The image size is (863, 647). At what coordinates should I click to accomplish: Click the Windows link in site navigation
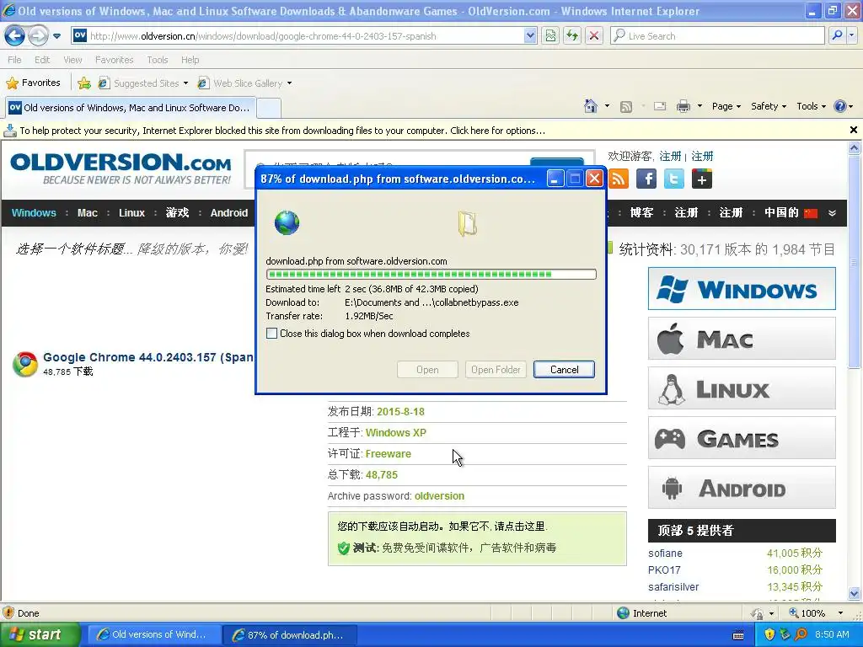click(x=34, y=213)
